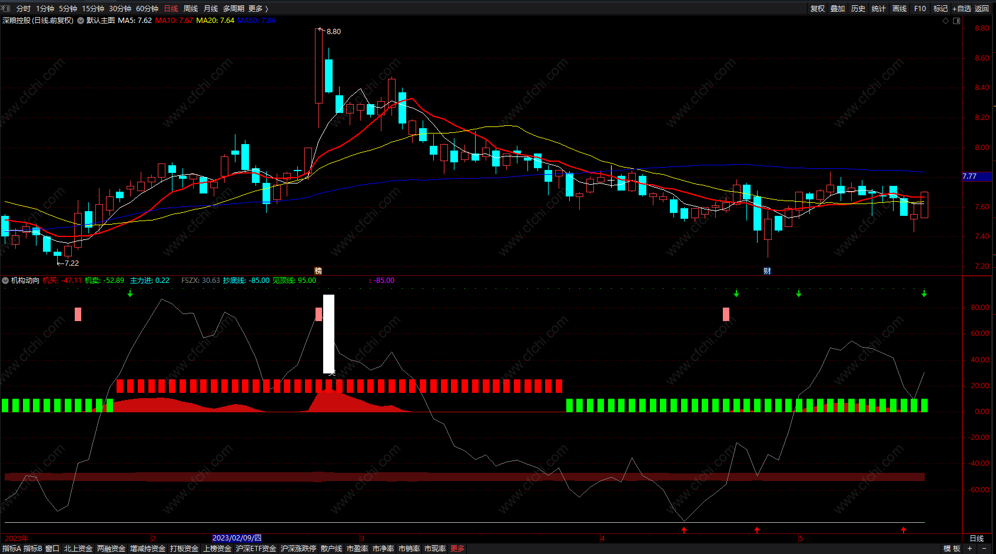This screenshot has height=554, width=996.
Task: Click the 机构动向 indicator name
Action: tap(25, 281)
